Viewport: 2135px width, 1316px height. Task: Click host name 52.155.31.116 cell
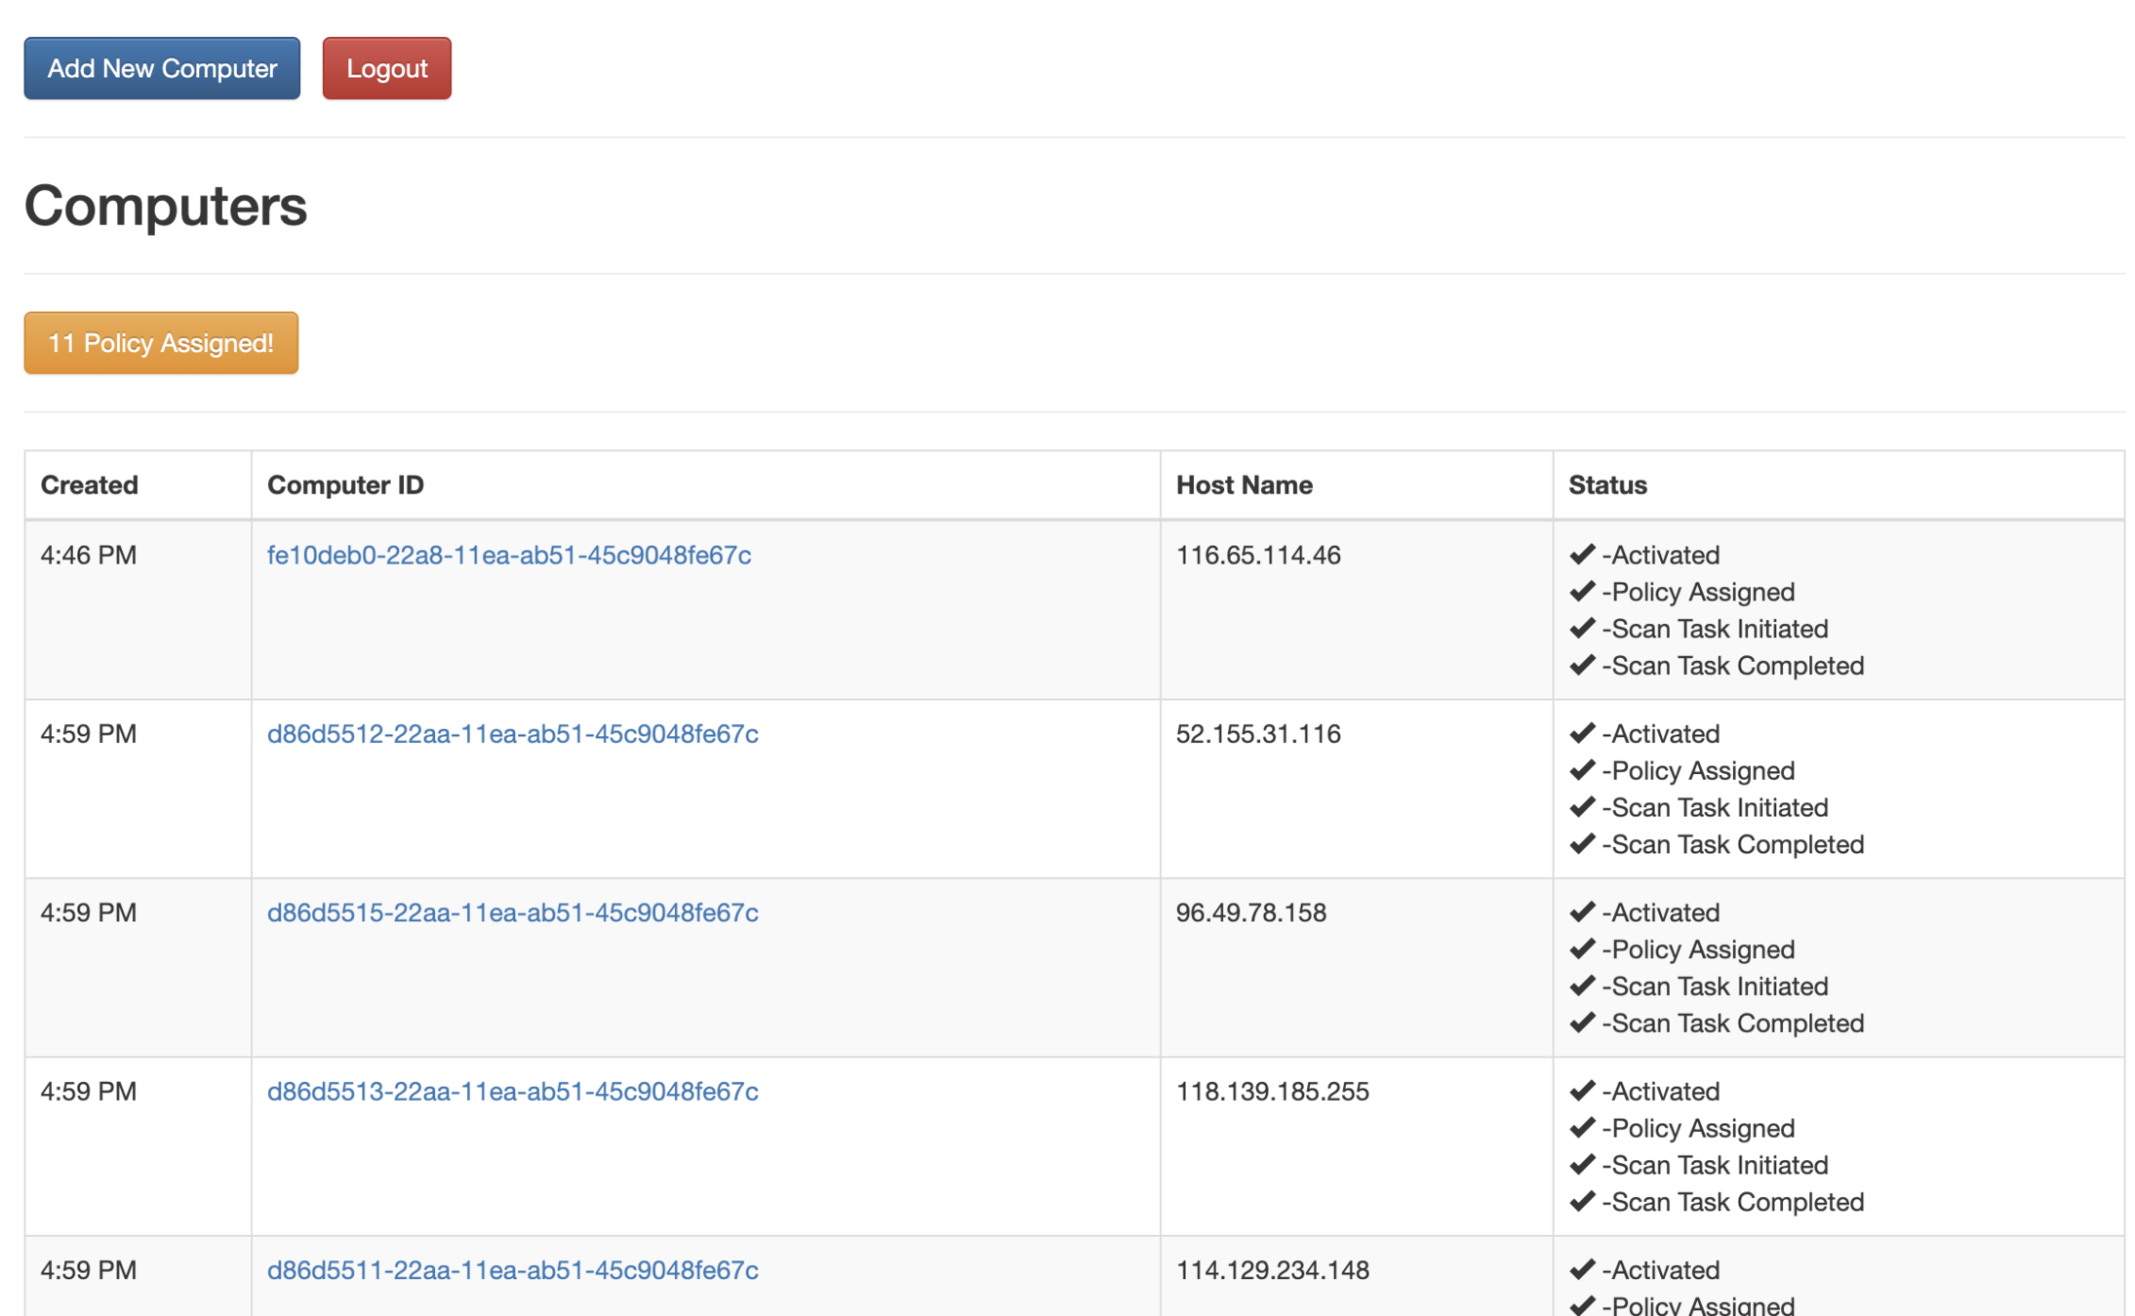coord(1257,733)
